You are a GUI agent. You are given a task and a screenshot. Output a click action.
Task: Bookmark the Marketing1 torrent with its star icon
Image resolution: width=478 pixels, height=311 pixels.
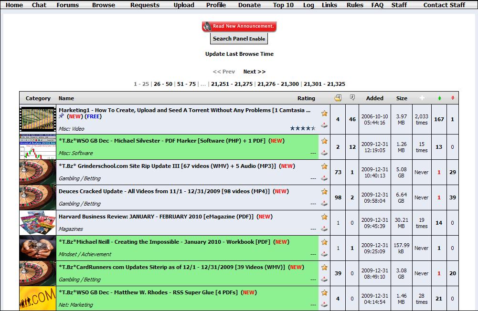(x=324, y=114)
